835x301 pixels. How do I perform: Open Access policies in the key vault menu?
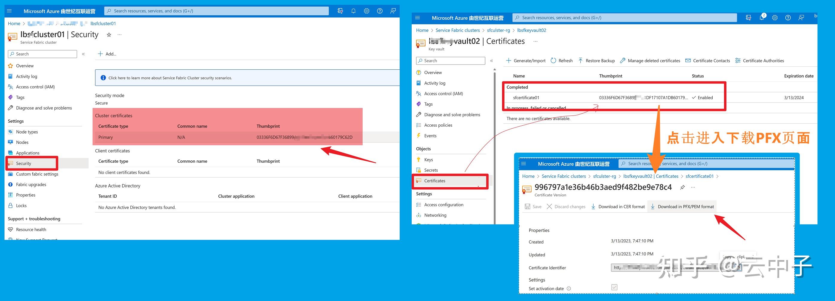coord(438,125)
